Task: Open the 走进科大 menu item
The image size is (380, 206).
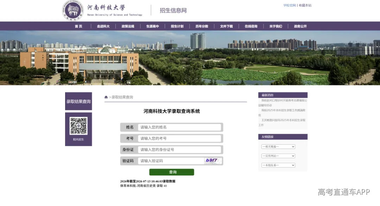Action: coord(103,26)
